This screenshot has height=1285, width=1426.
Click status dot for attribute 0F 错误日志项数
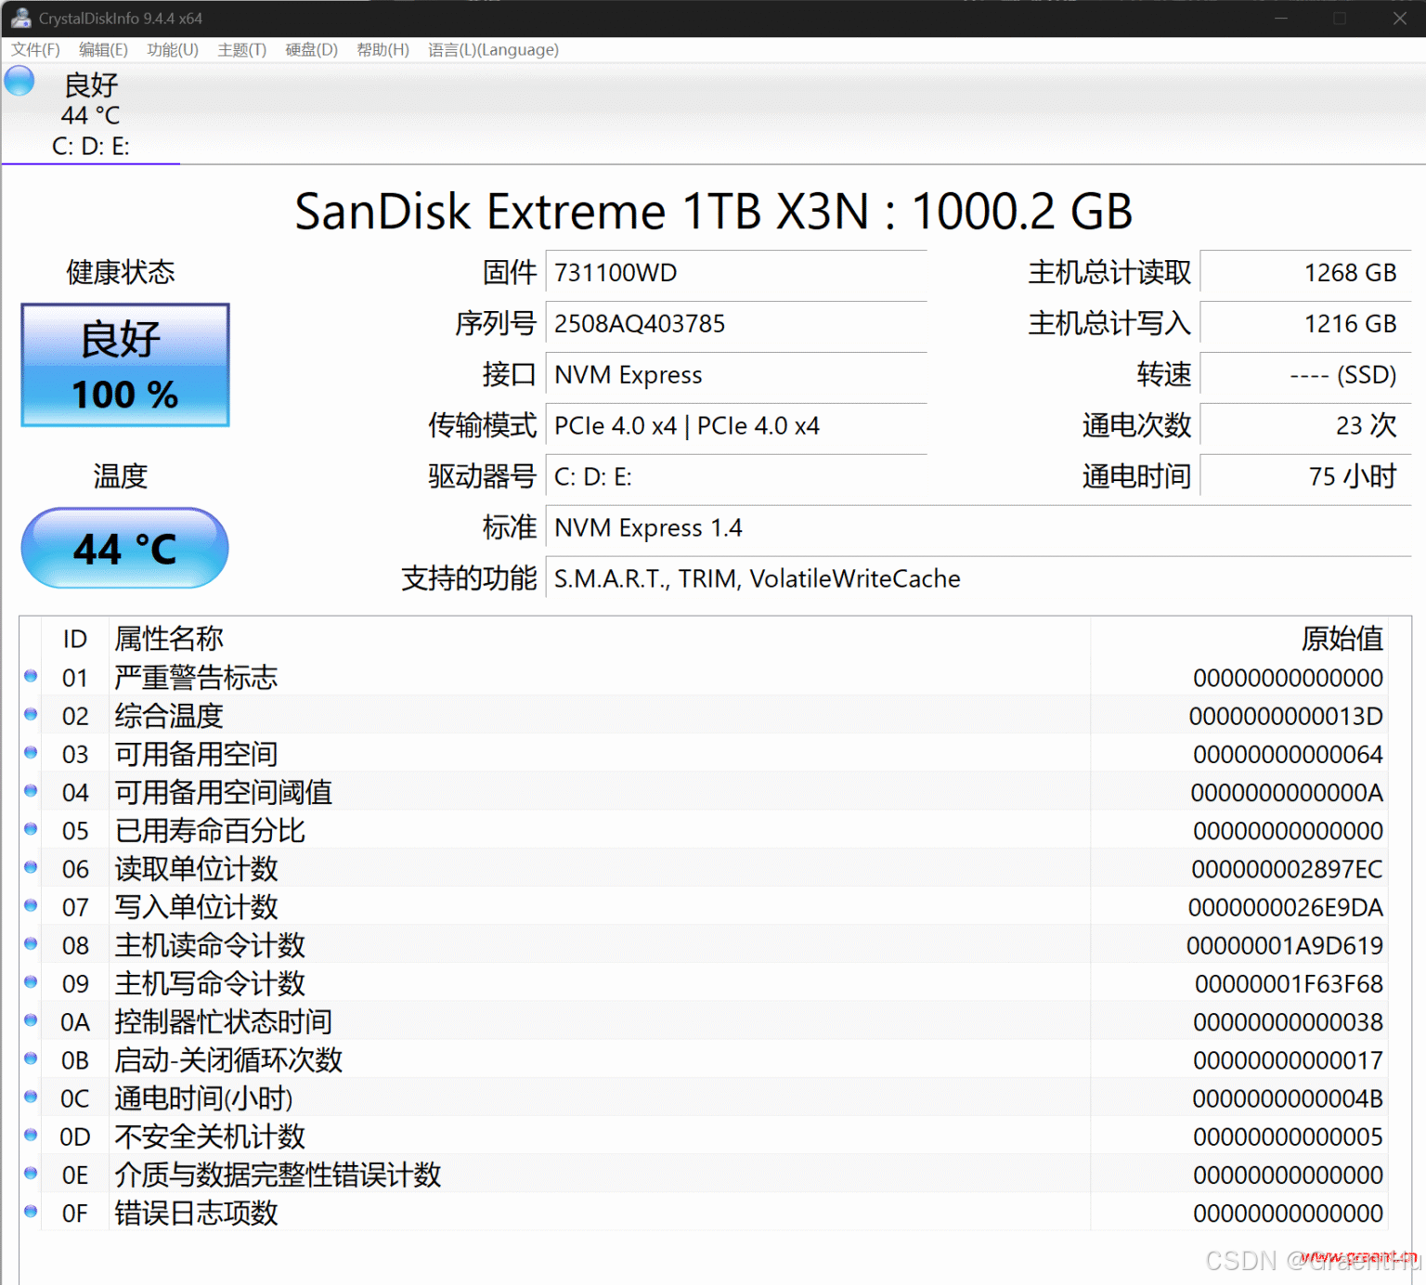click(31, 1212)
